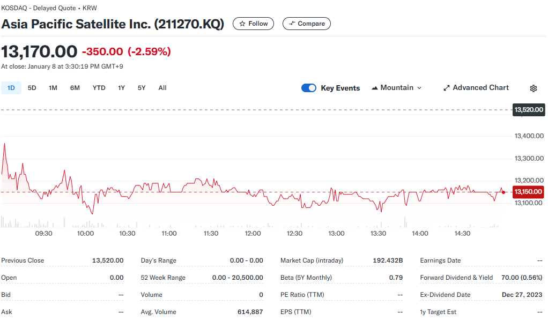Click the Day's Range label
548x321 pixels.
(x=158, y=260)
